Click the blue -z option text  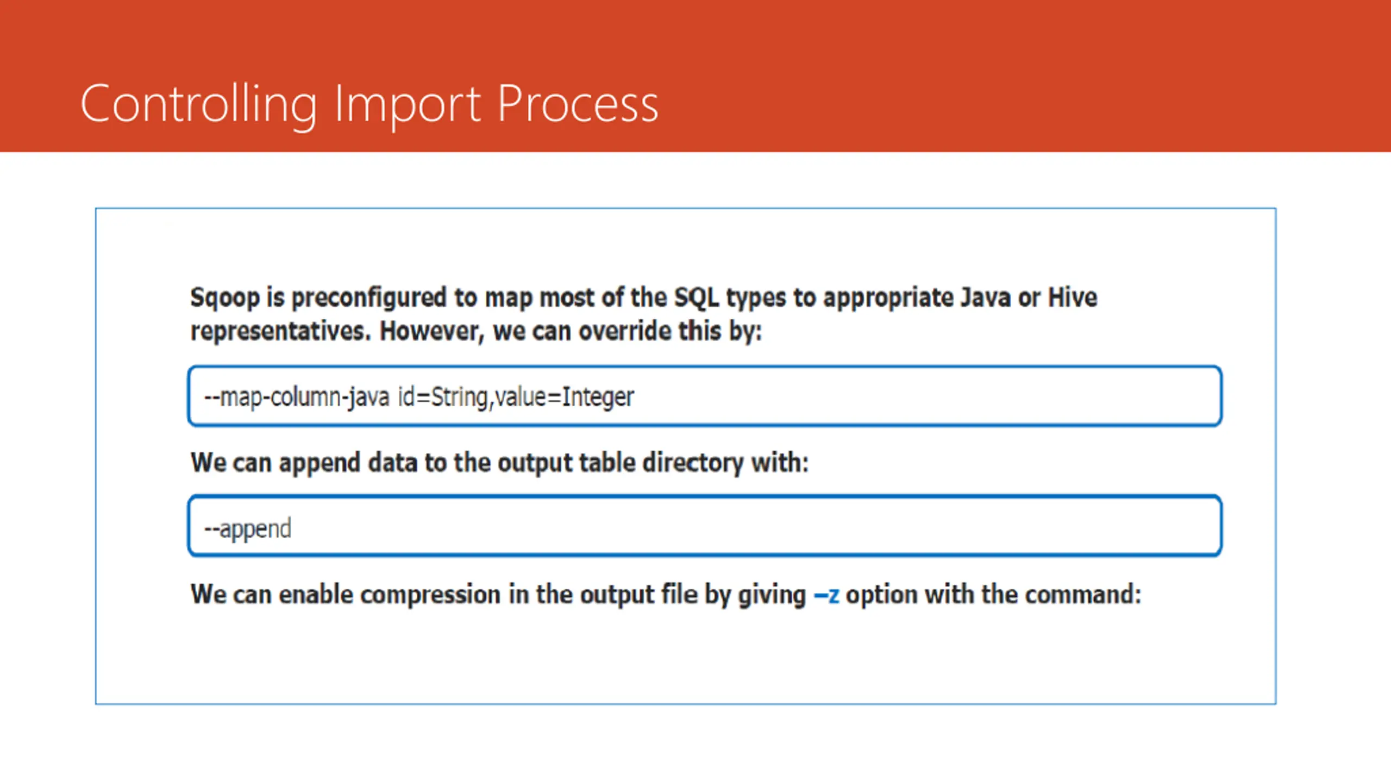pos(826,595)
